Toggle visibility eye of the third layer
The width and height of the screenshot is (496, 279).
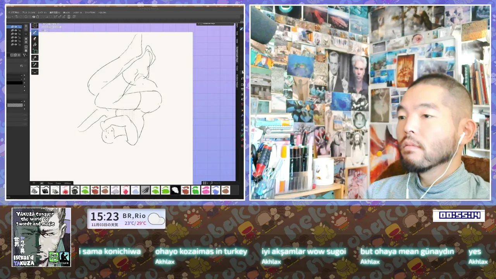pyautogui.click(x=15, y=34)
